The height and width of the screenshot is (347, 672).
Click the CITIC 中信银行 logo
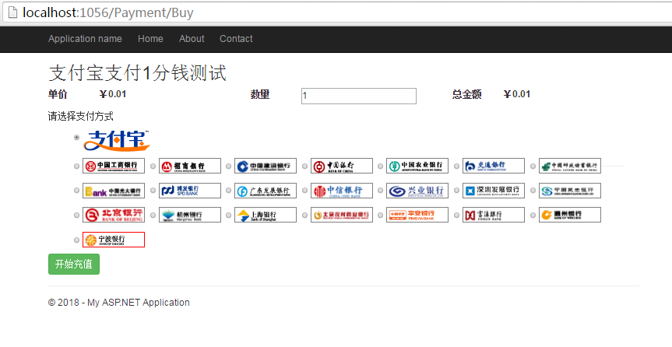tap(342, 191)
